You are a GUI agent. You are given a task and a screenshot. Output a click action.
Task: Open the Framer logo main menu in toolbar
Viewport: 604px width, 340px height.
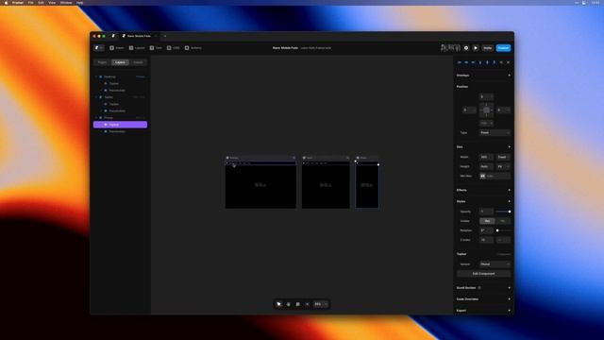[98, 48]
